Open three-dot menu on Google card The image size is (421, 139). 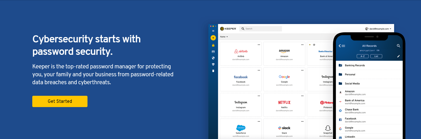click(302, 70)
